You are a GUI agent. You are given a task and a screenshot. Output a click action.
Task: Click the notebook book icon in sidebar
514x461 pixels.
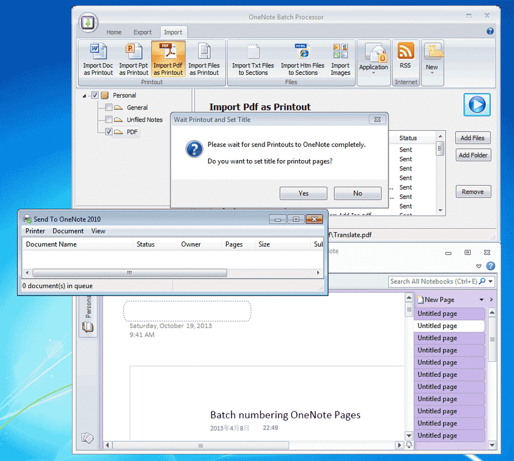[x=88, y=327]
